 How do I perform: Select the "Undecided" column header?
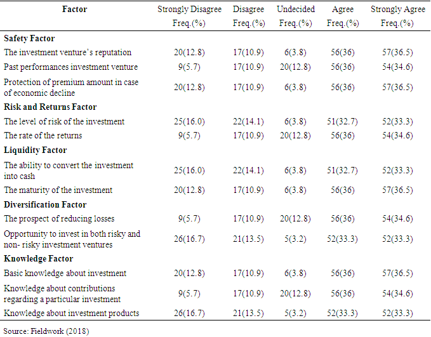coord(295,10)
